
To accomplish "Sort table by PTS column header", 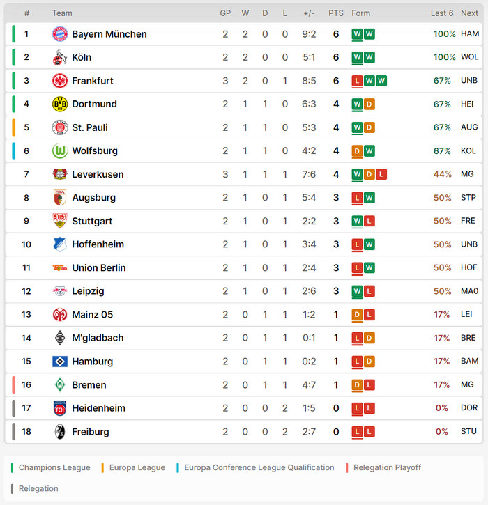I will 336,13.
